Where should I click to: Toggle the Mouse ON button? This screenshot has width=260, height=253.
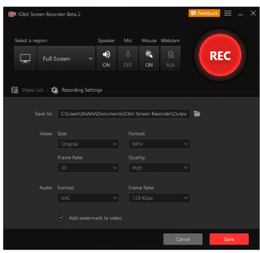[x=149, y=59]
